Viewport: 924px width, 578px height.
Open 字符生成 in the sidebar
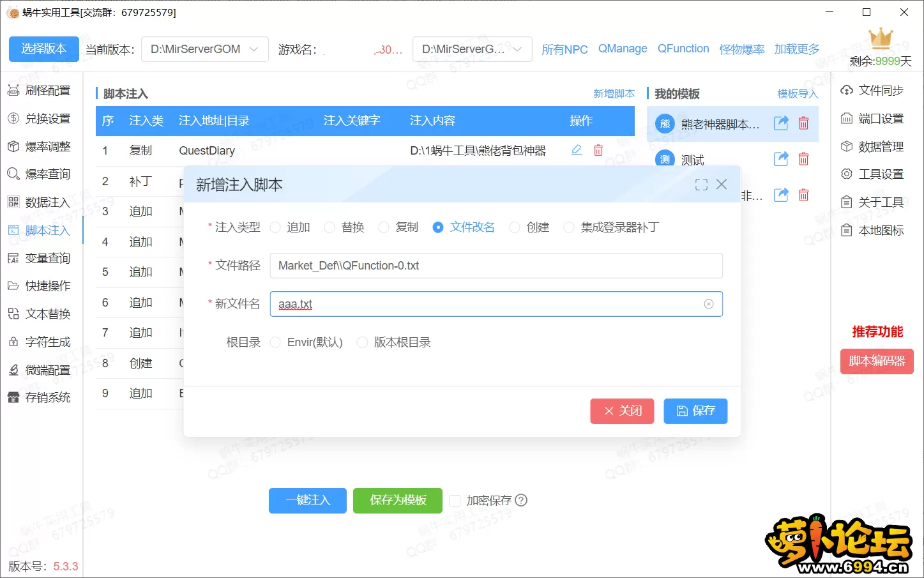40,342
